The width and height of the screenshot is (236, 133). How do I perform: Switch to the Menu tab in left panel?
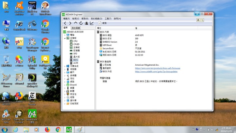pos(66,28)
